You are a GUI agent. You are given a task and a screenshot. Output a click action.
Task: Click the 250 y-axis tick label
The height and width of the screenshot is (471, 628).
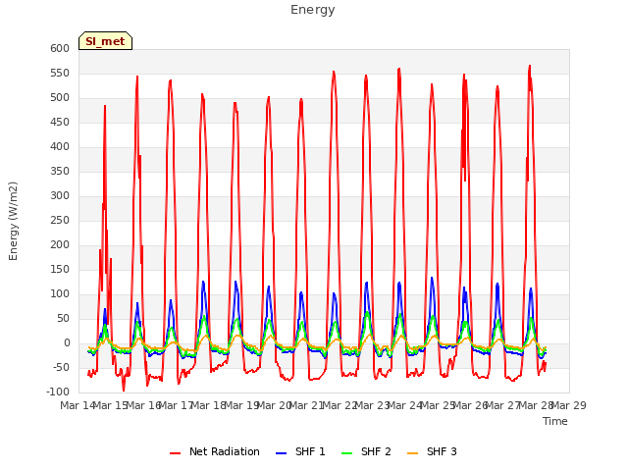60,220
